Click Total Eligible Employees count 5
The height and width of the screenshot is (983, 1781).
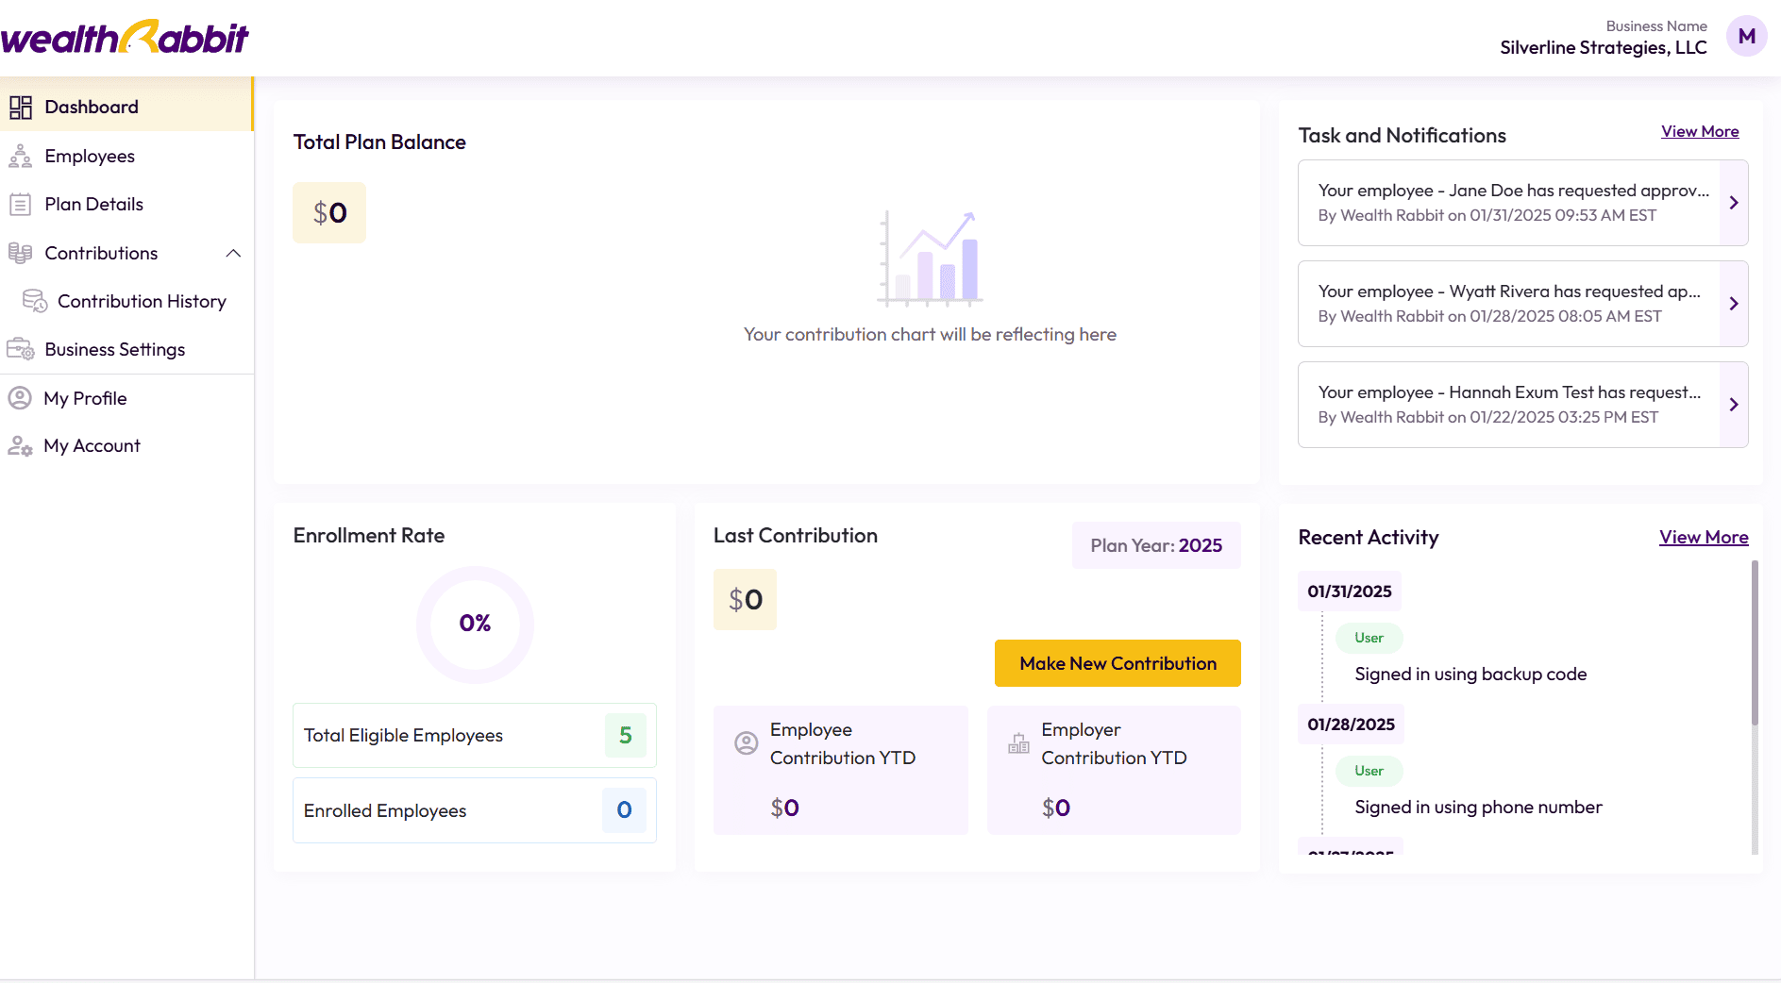point(626,735)
